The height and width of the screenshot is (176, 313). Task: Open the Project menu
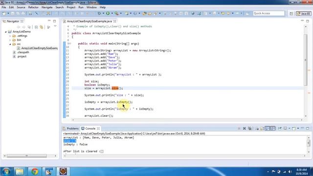[x=71, y=7]
